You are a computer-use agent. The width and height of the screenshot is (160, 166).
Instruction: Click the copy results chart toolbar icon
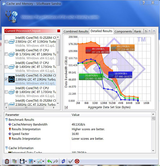click(x=14, y=161)
